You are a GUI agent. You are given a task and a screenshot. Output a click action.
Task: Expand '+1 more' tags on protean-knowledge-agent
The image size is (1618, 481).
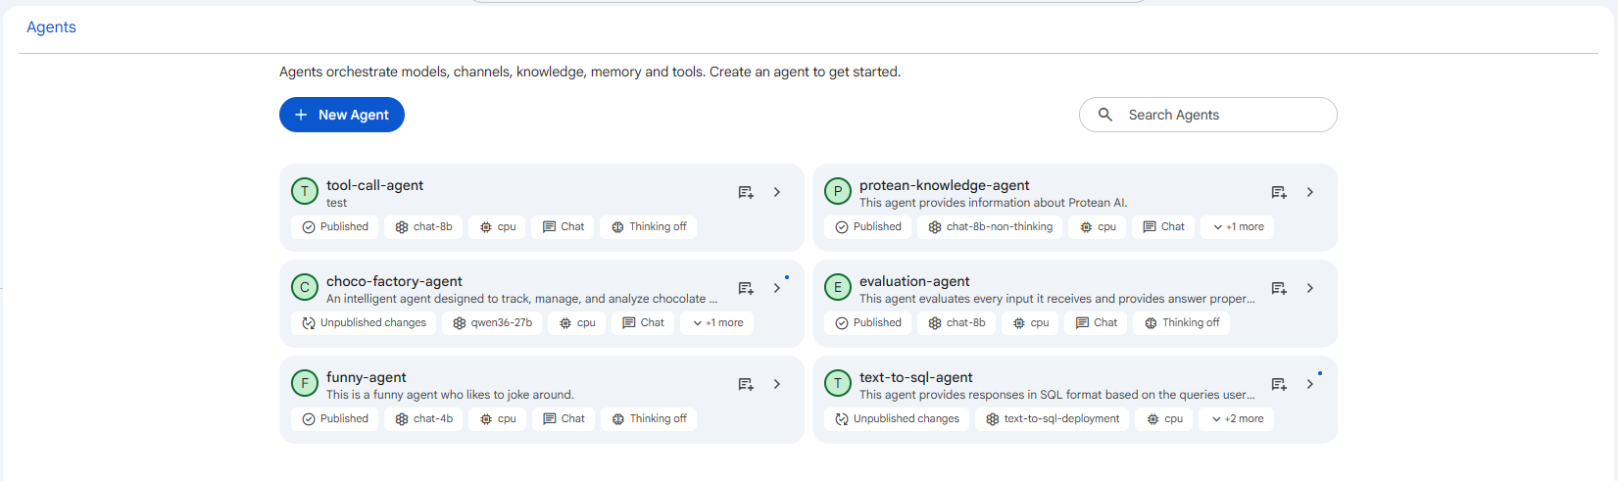click(x=1238, y=227)
